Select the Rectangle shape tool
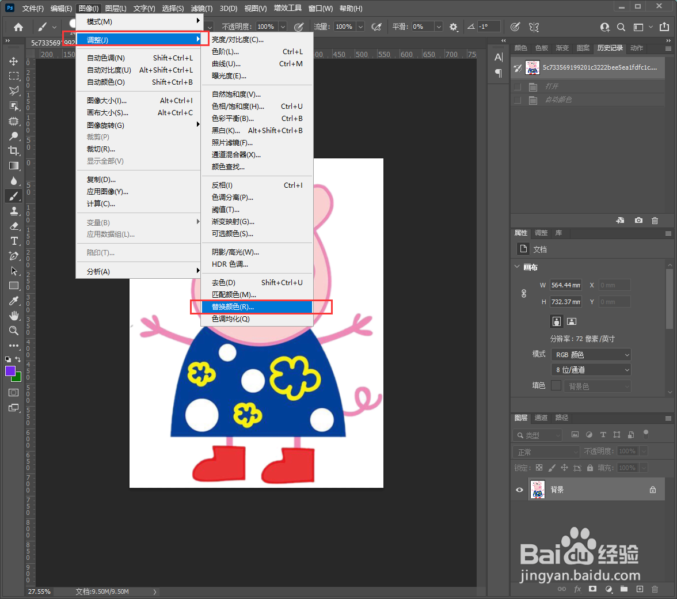The width and height of the screenshot is (677, 599). [14, 286]
